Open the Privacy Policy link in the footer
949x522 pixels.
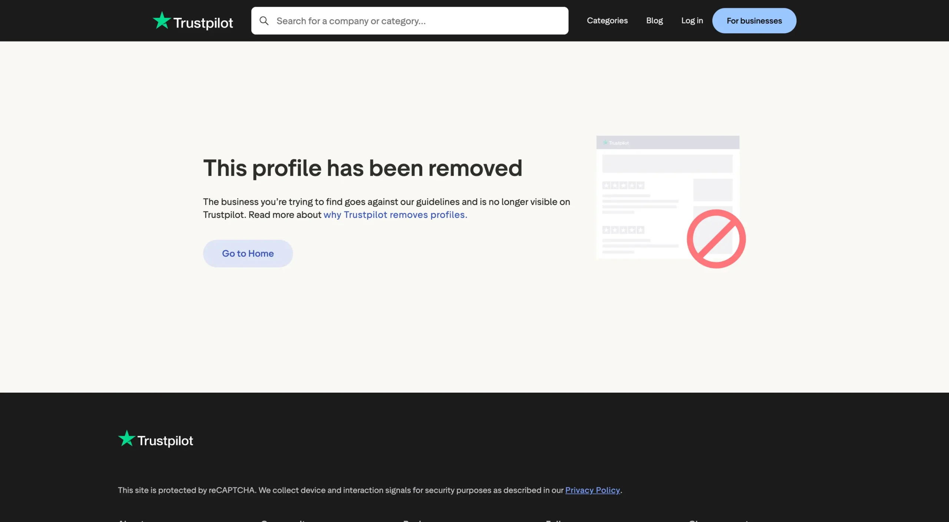tap(592, 490)
